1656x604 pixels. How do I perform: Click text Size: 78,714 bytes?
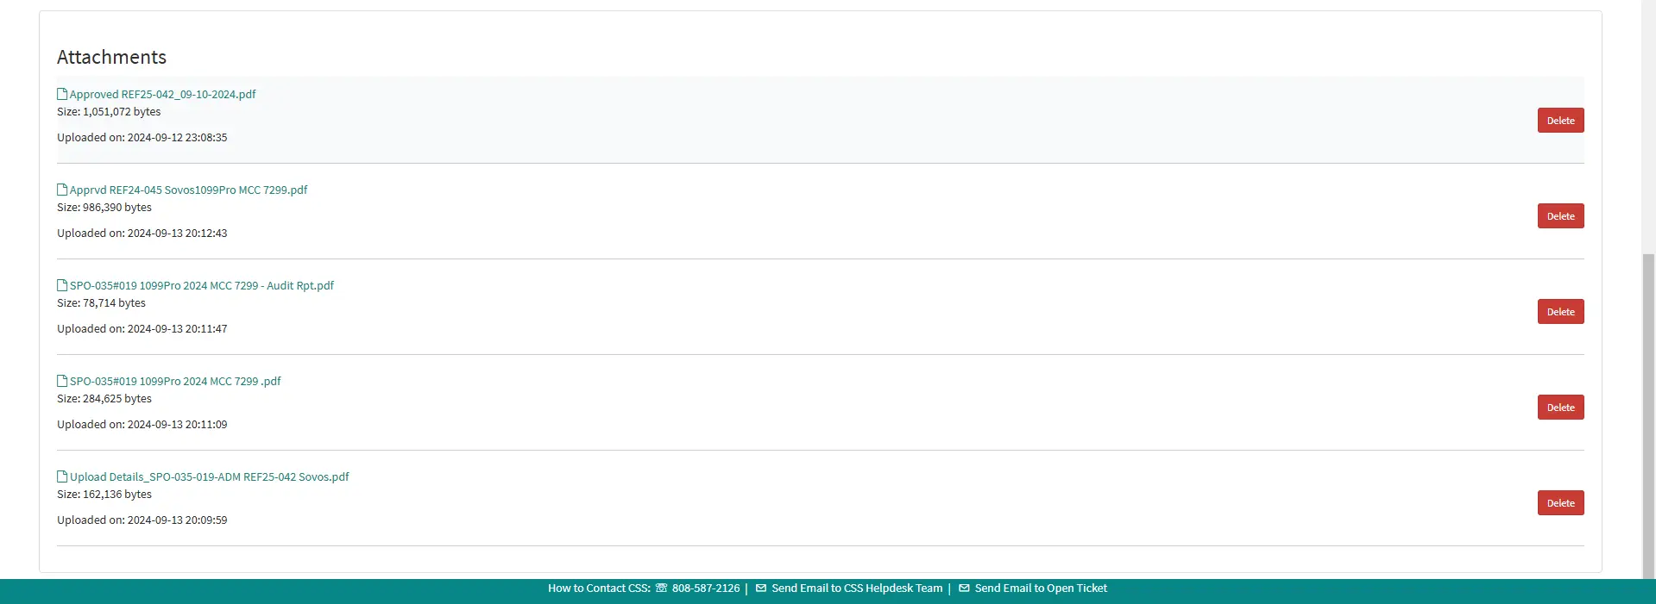101,303
